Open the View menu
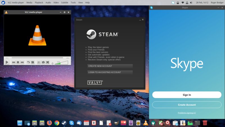Viewport: 225px width, 127px height. (80, 3)
